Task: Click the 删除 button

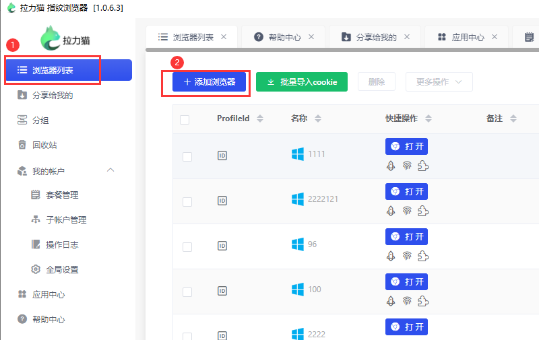Action: pyautogui.click(x=377, y=81)
